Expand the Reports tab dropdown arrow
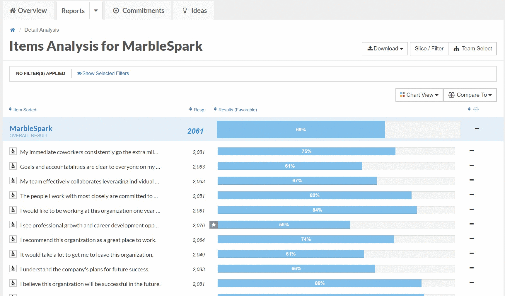 tap(96, 11)
